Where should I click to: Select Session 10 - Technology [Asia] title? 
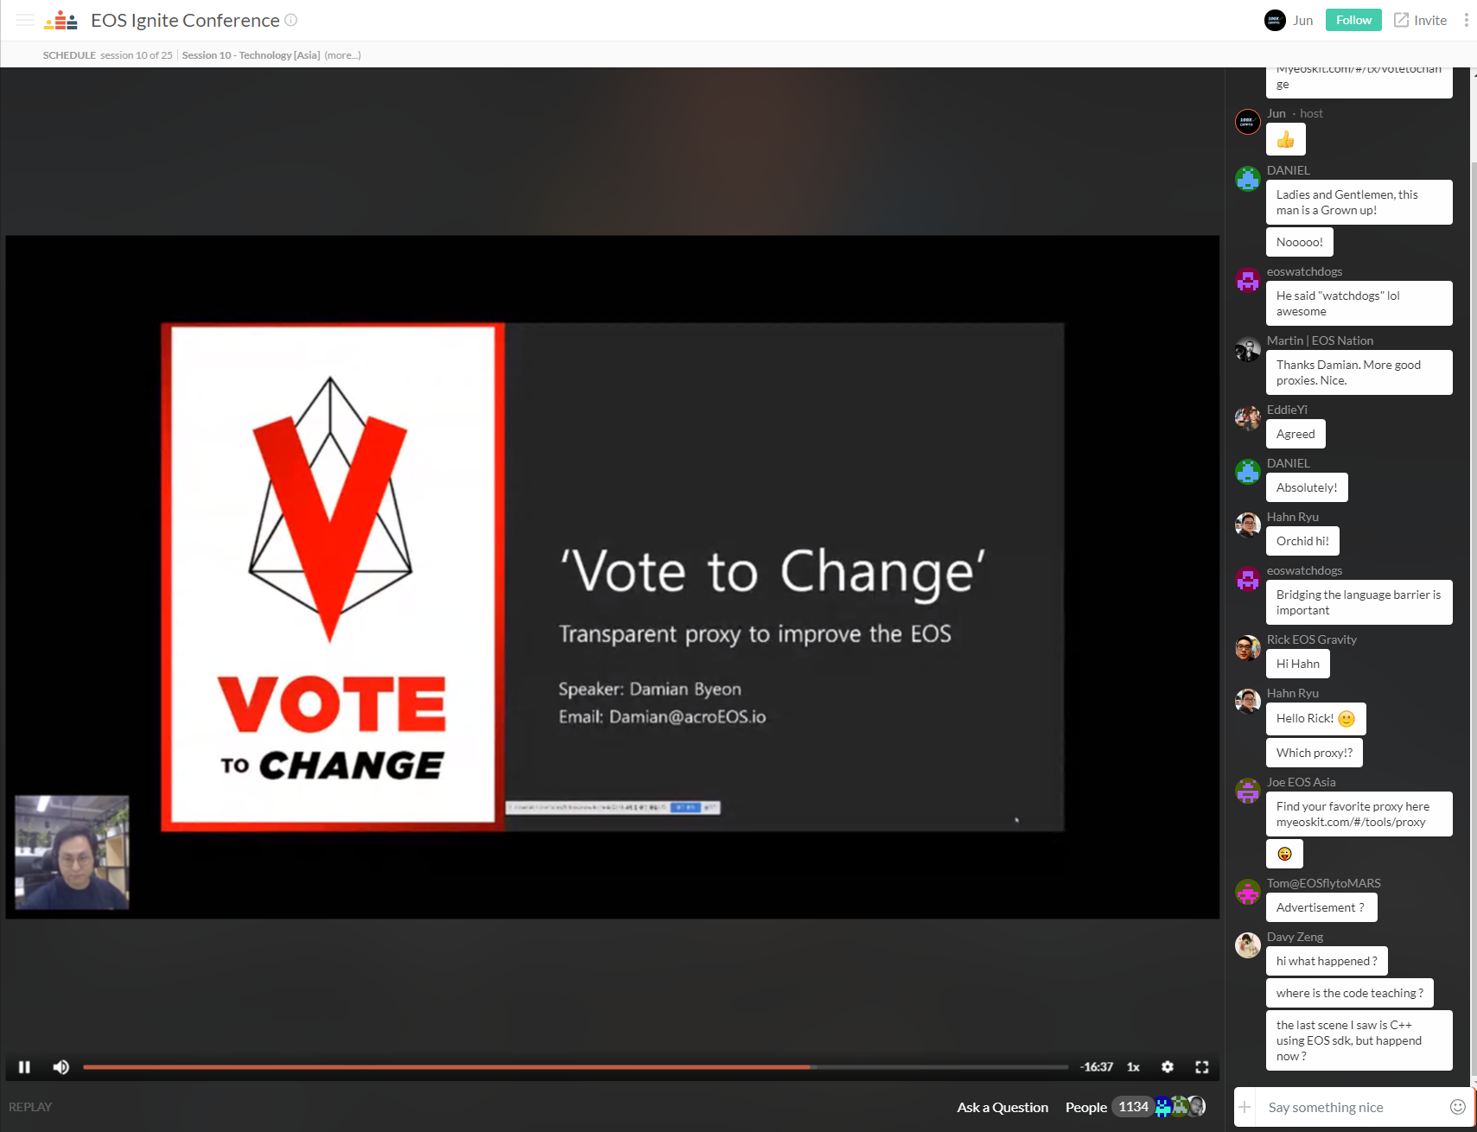tap(251, 54)
